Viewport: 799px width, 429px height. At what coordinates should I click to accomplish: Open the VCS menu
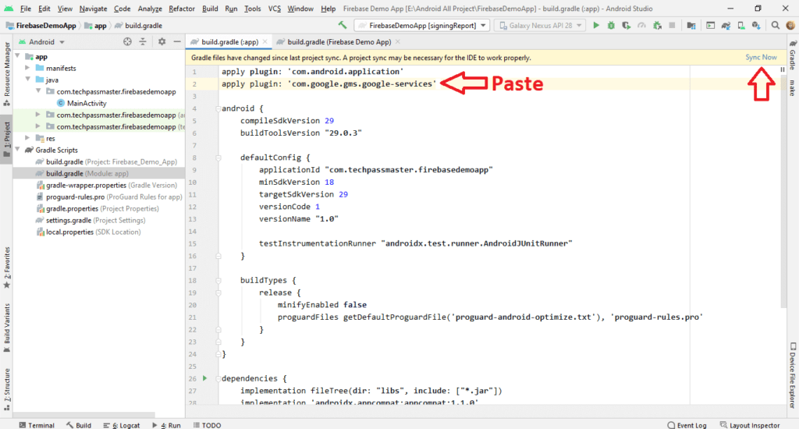[x=274, y=9]
